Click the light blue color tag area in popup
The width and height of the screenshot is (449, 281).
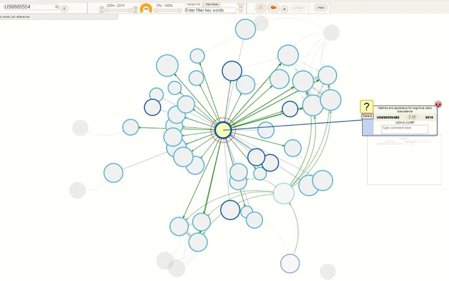pyautogui.click(x=368, y=127)
